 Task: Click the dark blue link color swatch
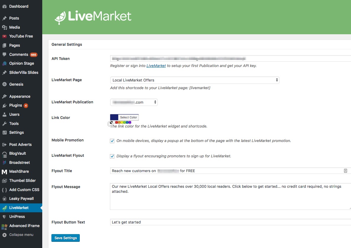[114, 117]
